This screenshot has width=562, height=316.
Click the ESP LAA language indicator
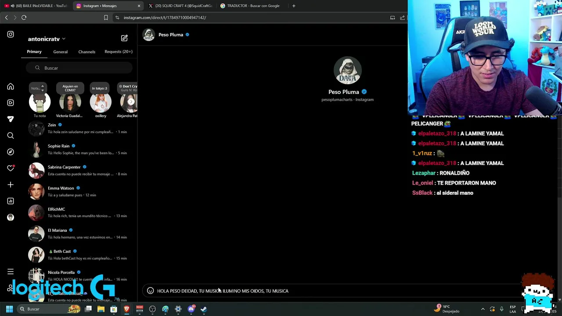coord(512,309)
